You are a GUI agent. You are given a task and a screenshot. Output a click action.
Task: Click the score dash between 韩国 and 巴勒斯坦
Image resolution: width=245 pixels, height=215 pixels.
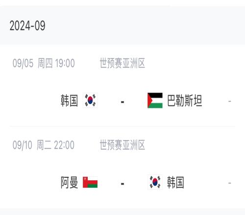tap(122, 102)
